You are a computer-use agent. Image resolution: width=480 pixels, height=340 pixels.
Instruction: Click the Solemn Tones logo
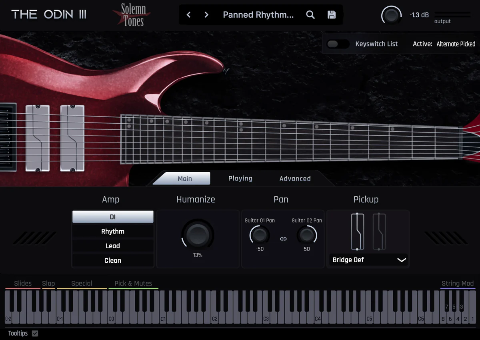coord(132,14)
